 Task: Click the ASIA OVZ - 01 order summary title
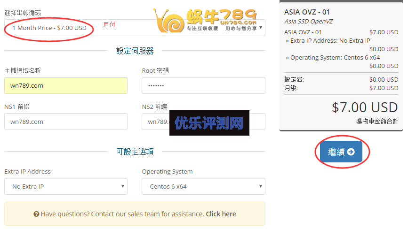tap(307, 12)
